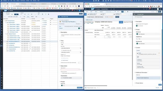Click the side panel toggle icon in Calendar toolbar
Image resolution: width=163 pixels, height=91 pixels.
49,14
